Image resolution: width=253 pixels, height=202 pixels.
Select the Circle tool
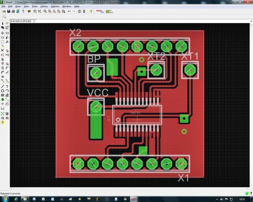click(x=3, y=91)
